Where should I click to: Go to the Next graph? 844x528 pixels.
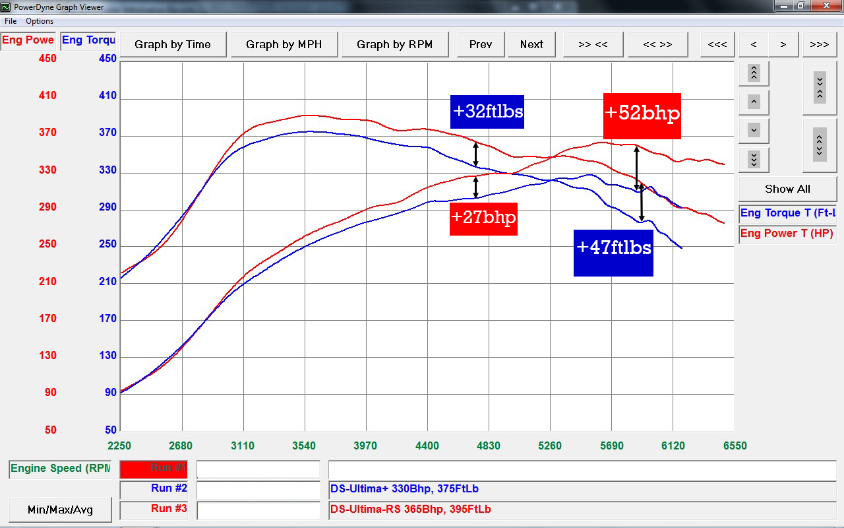531,45
